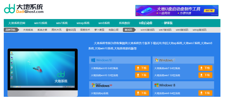Open the U盘启动盘制作工具 banner ad

pos(177,11)
